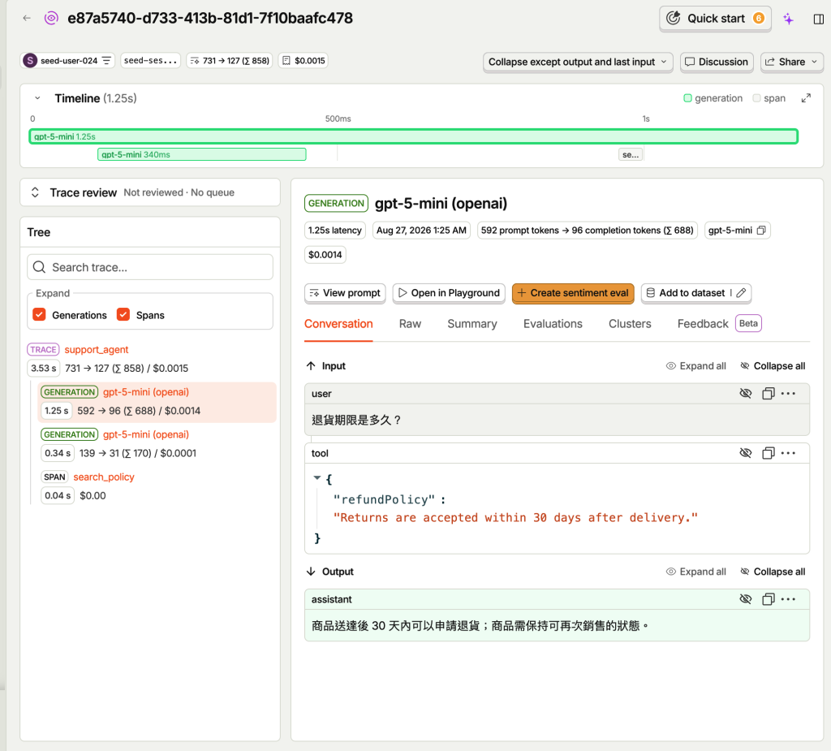Viewport: 831px width, 751px height.
Task: Hide the tool message content
Action: tap(746, 453)
